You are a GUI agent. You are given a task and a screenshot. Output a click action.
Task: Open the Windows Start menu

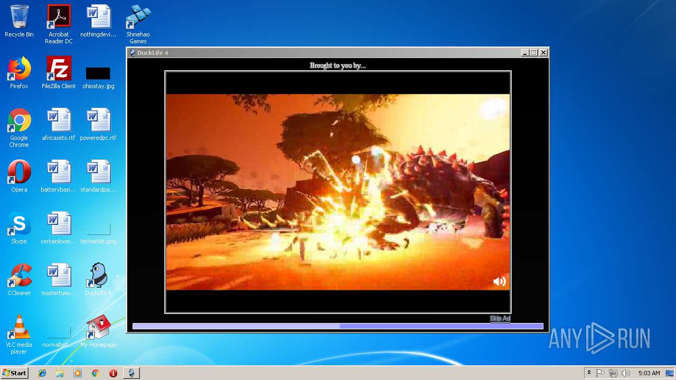(14, 373)
